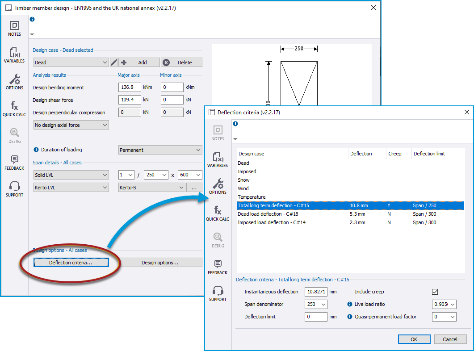Toggle the Include creep checkbox

tap(435, 292)
